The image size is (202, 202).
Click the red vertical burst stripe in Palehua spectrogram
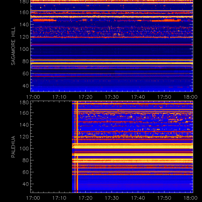(77, 147)
